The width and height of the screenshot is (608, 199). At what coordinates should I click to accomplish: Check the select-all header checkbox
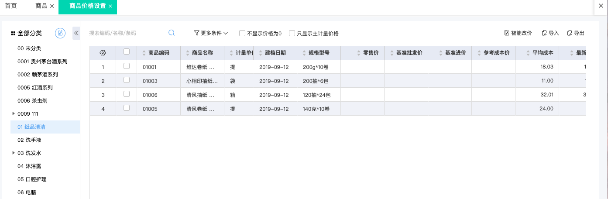pos(127,51)
